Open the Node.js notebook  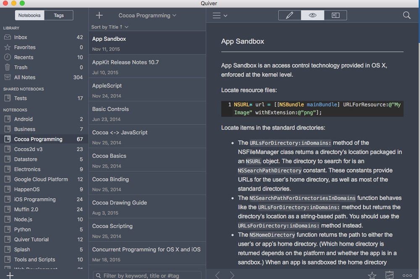44,220
